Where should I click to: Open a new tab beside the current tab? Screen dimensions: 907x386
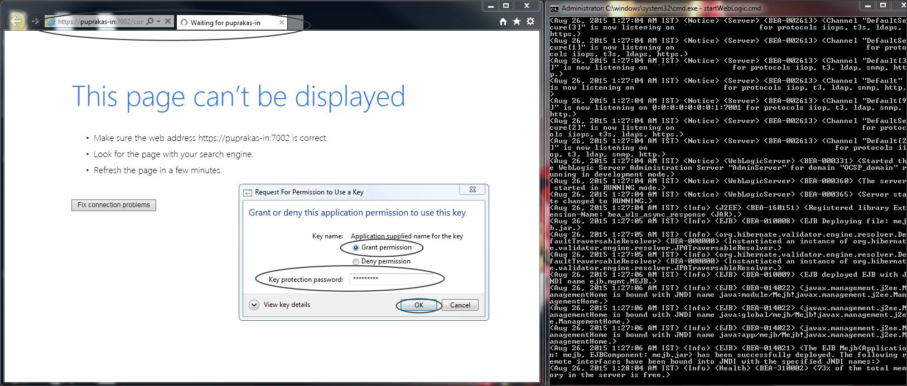pos(296,22)
